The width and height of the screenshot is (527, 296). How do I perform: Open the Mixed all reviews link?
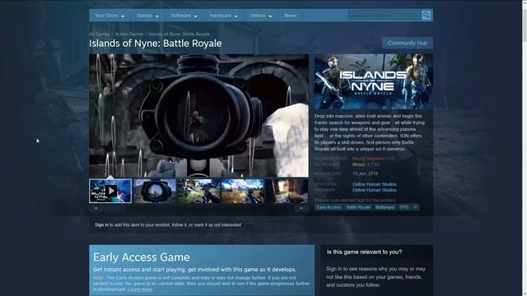[358, 164]
